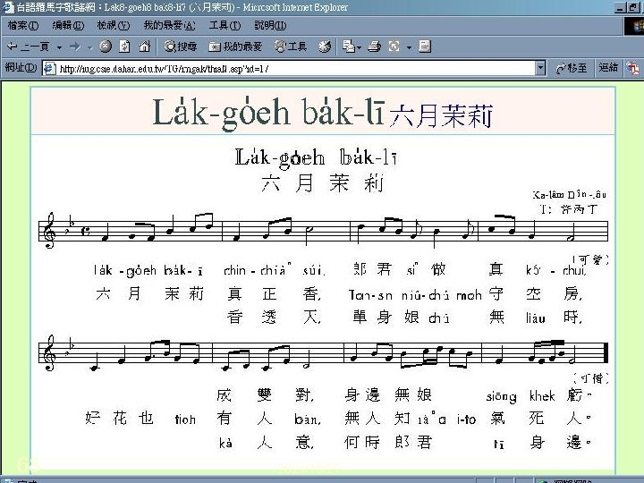
Task: Open the forward history dropdown arrow
Action: 89,47
